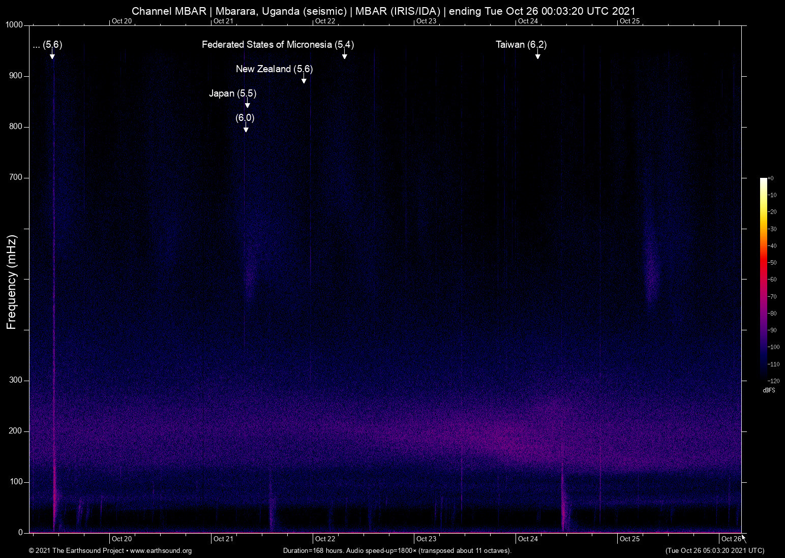Click the Oct 24 label on the top axis
The image size is (785, 558).
point(528,21)
